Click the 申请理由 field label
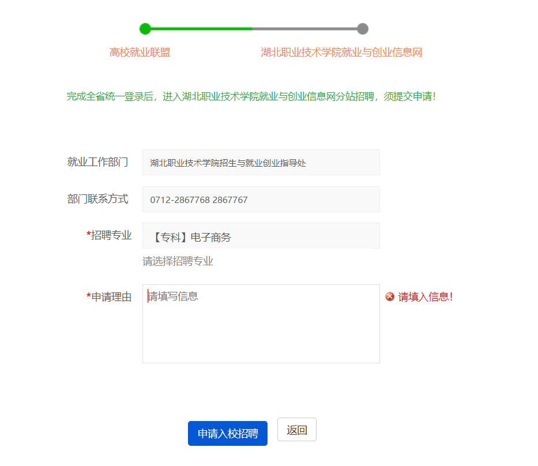Screen dimensions: 538x466 pos(111,297)
